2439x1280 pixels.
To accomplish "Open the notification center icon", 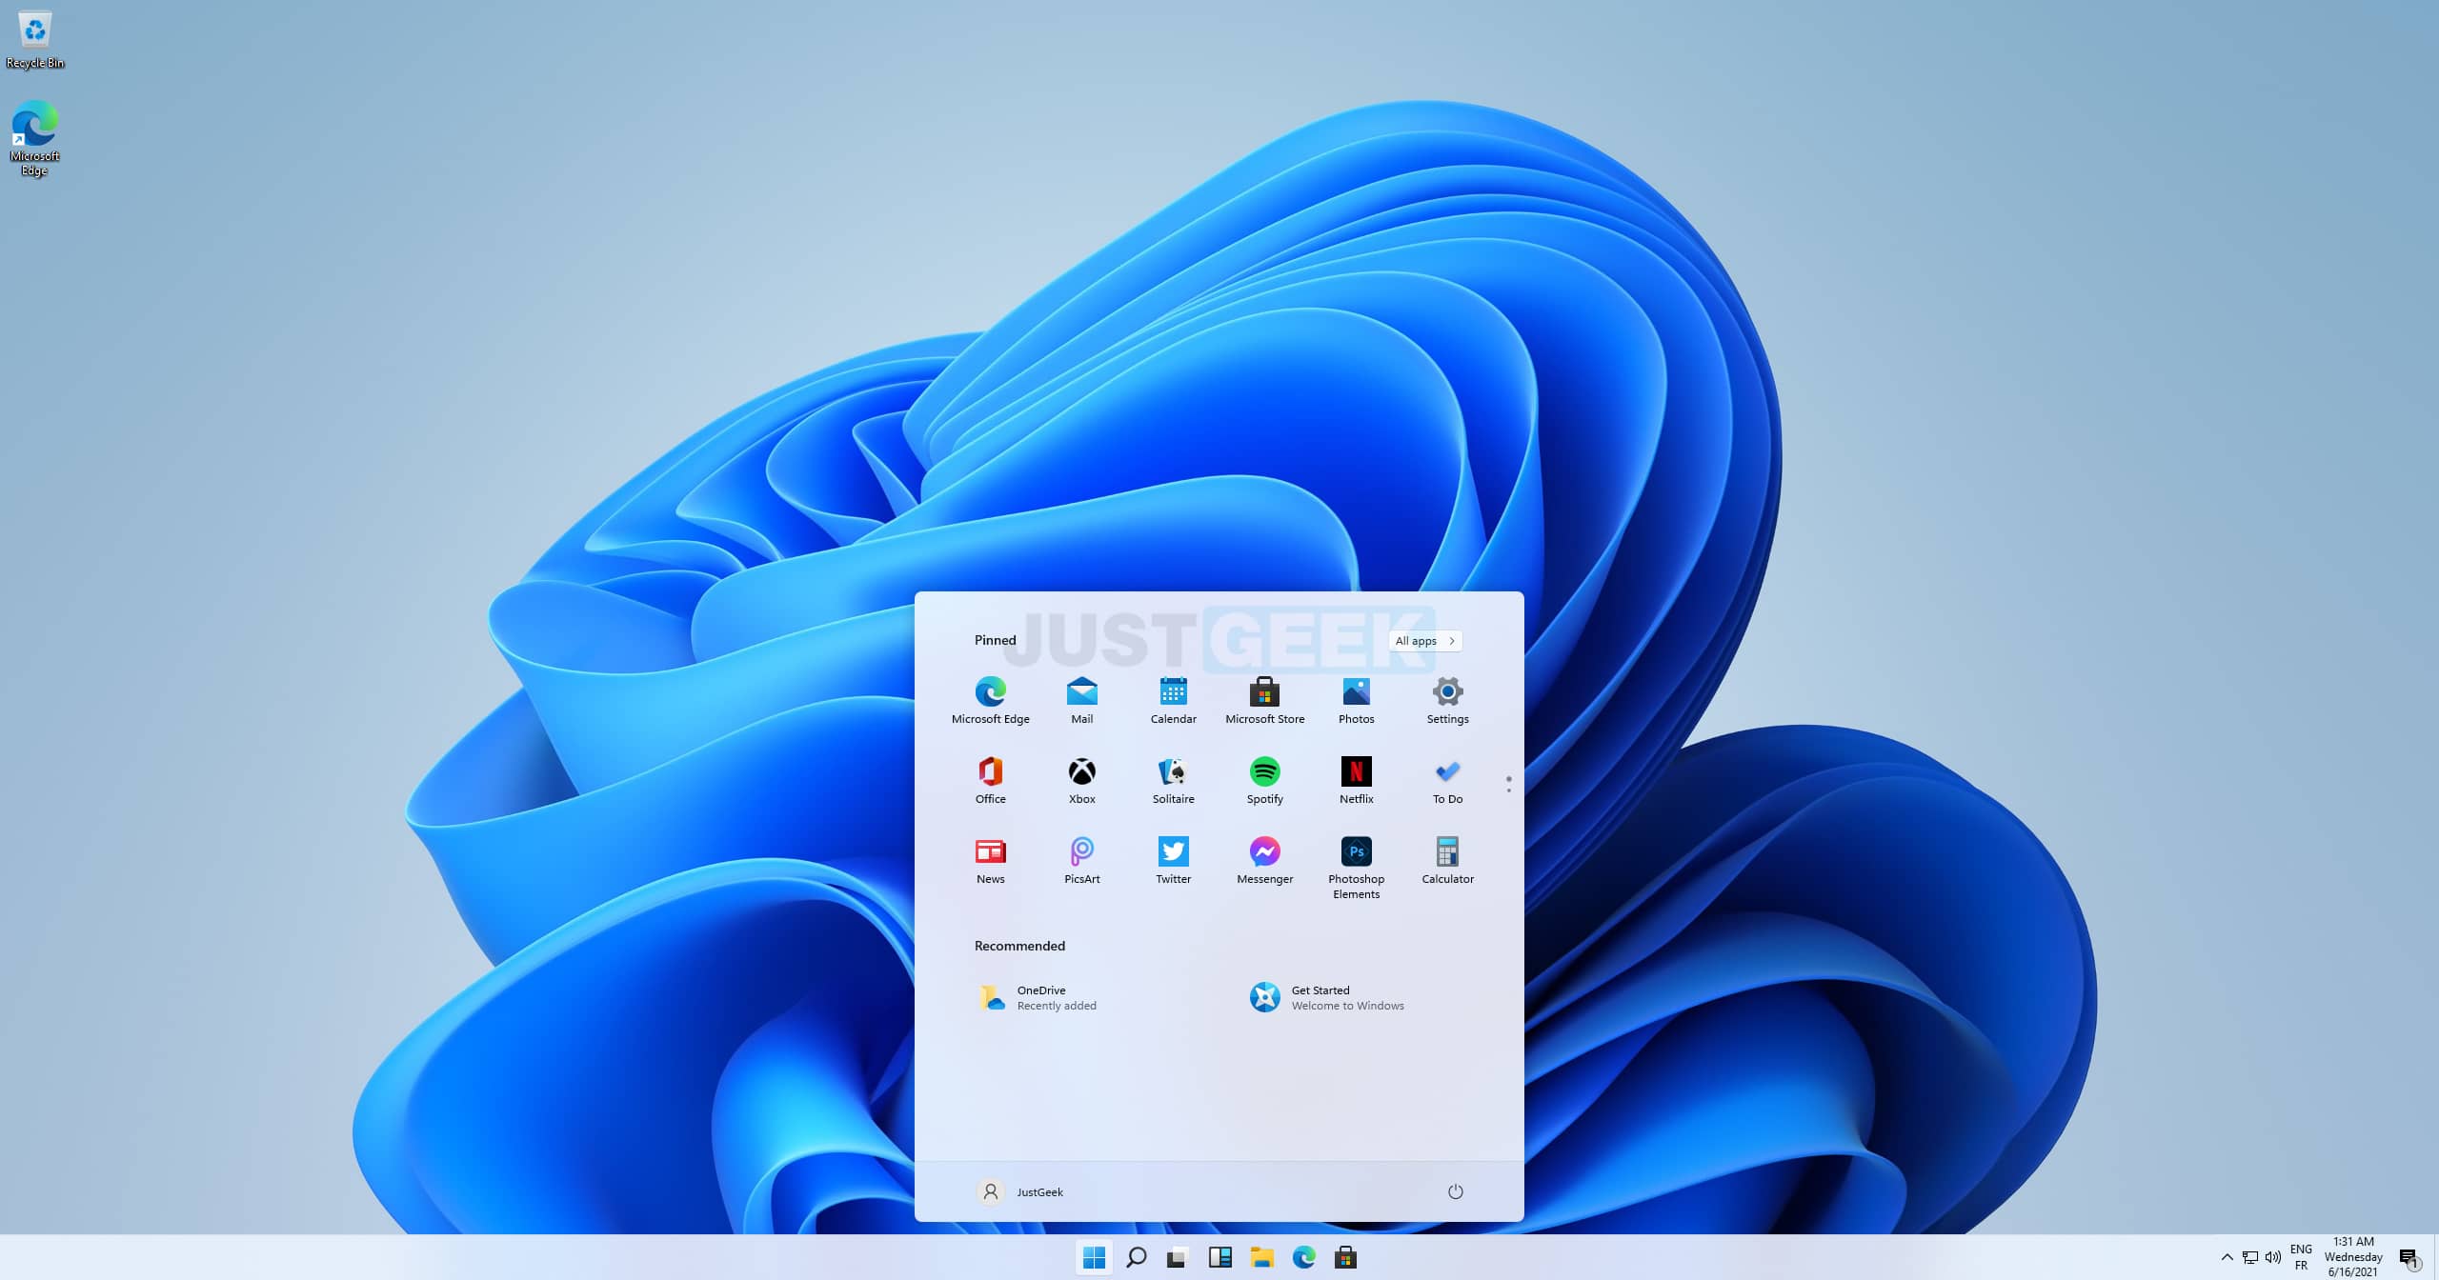I will coord(2409,1258).
